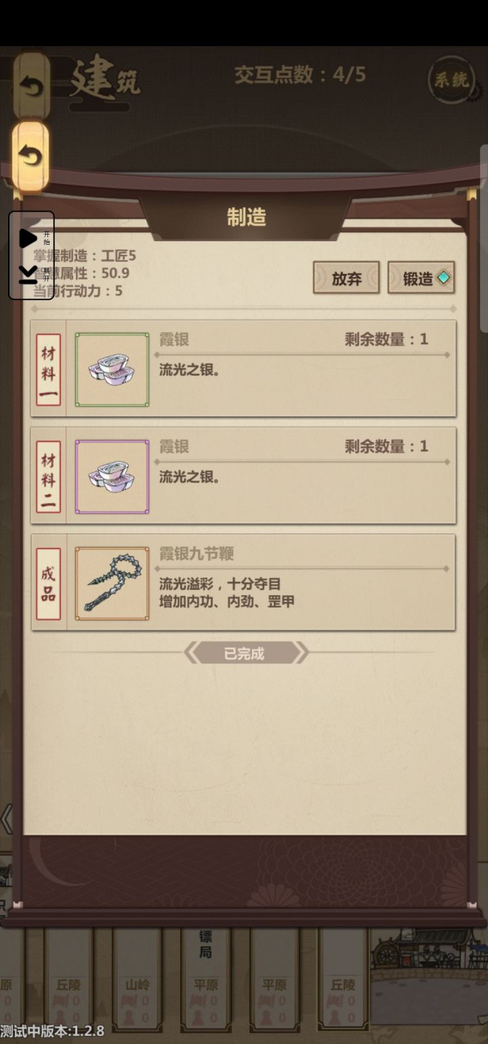Expand the left-edge chevron arrow
The height and width of the screenshot is (1044, 488).
coord(6,820)
